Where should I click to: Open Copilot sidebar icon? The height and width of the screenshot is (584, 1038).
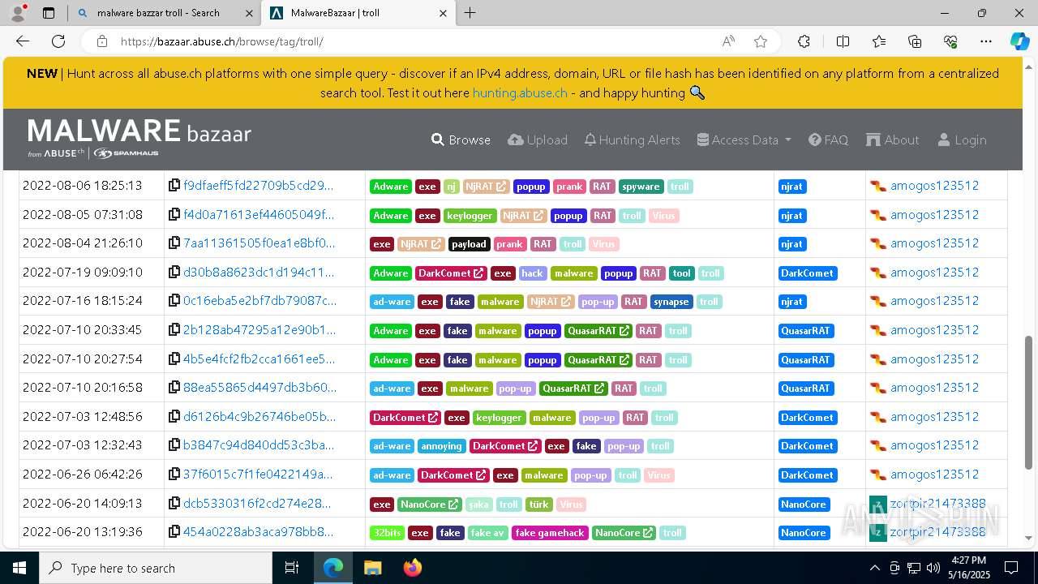point(1019,41)
